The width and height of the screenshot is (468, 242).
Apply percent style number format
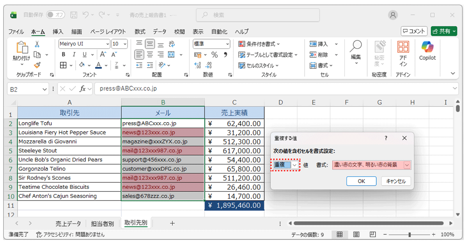214,55
